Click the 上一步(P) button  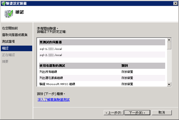[x=114, y=113]
